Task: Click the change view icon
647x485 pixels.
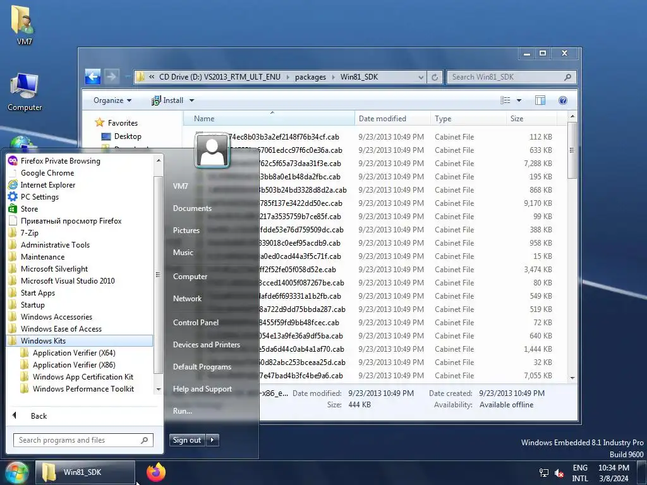Action: [505, 100]
